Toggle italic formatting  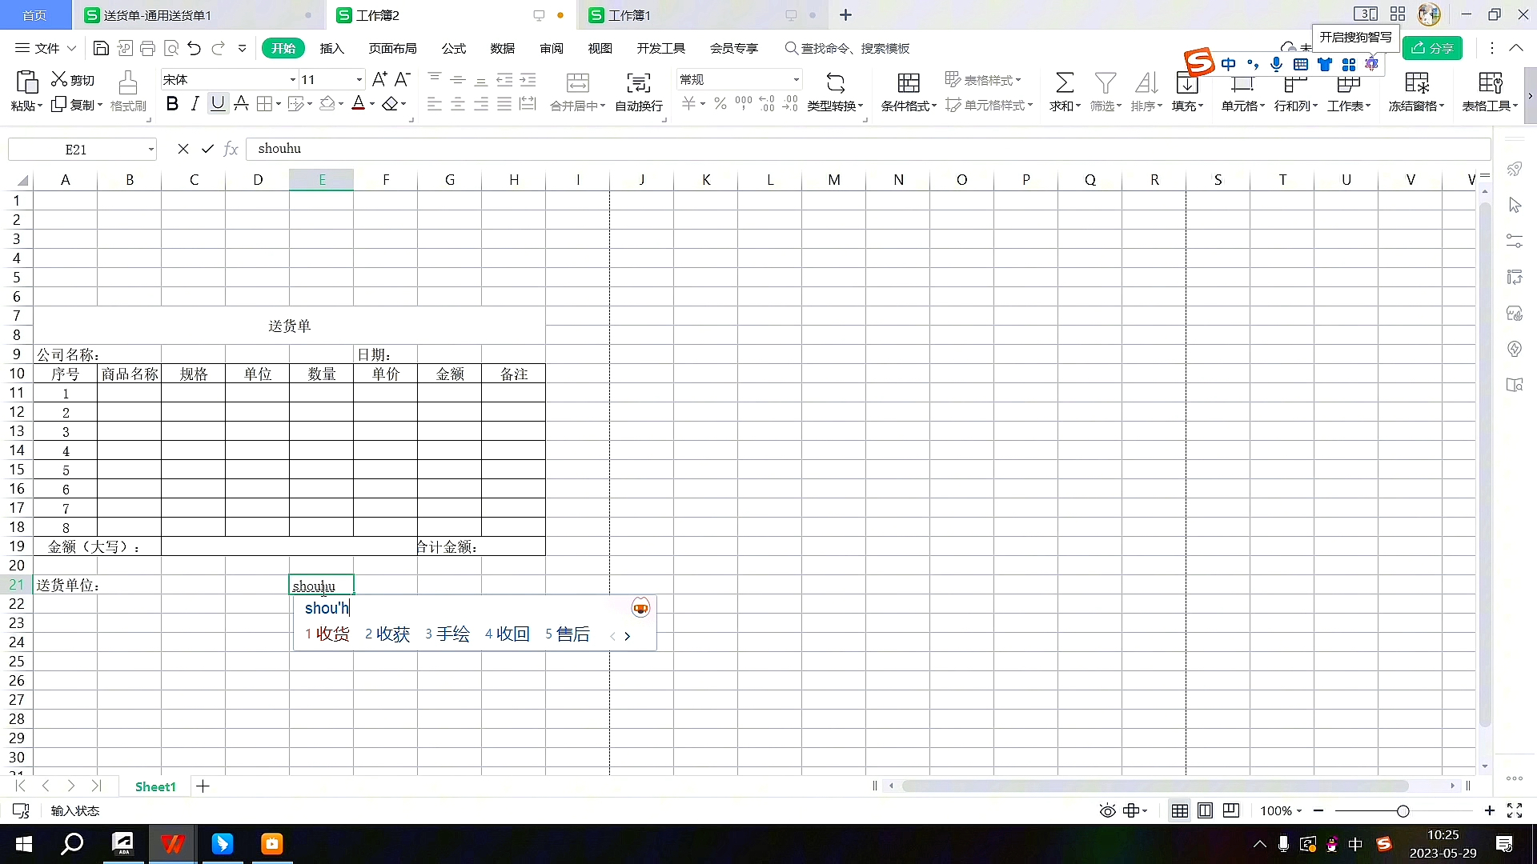click(x=195, y=104)
